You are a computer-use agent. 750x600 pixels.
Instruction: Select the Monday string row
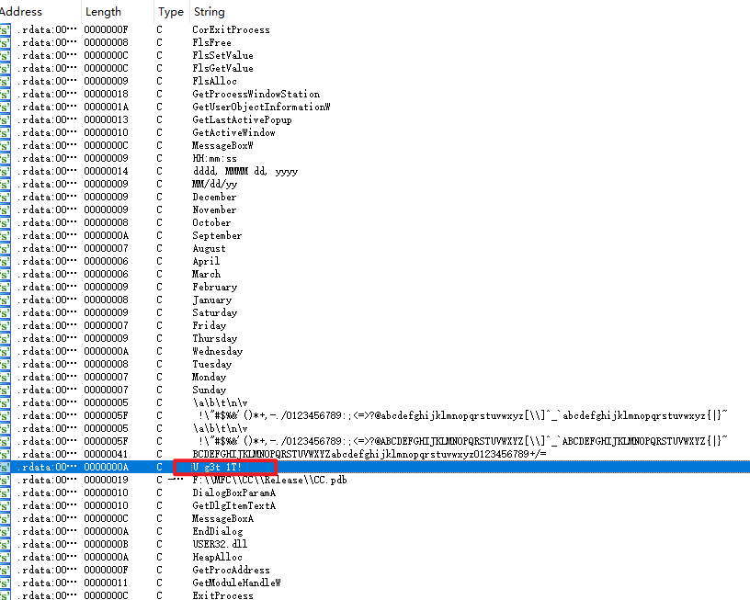coord(209,378)
